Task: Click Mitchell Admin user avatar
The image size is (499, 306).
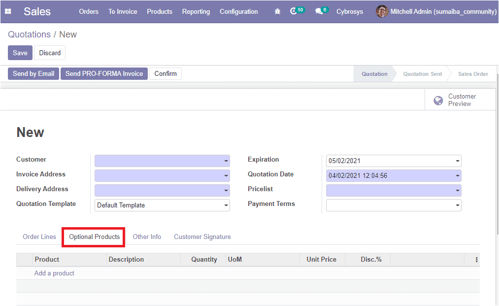Action: 382,11
